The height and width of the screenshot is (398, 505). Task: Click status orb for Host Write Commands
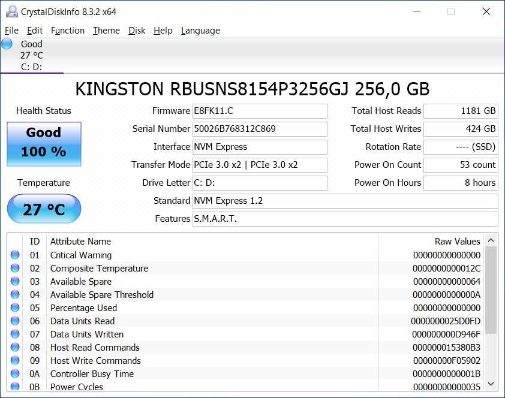coord(15,361)
